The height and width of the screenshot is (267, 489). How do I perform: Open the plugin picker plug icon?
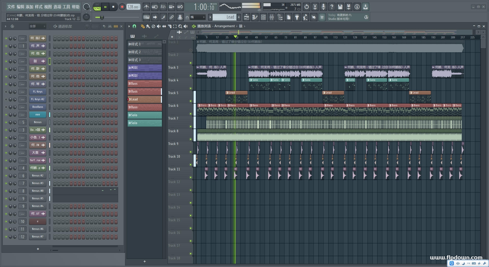point(297,17)
